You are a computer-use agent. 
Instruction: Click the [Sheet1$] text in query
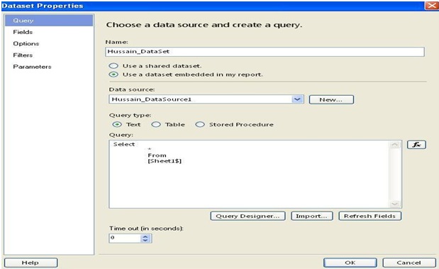(165, 161)
